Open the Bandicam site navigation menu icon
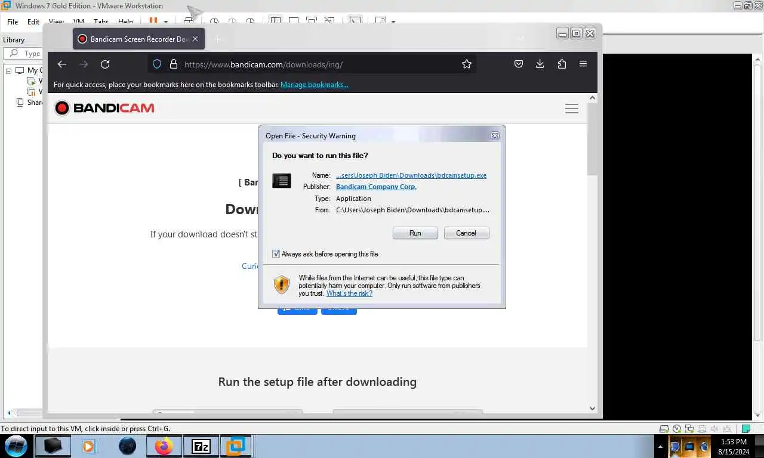Viewport: 764px width, 458px height. coord(572,109)
